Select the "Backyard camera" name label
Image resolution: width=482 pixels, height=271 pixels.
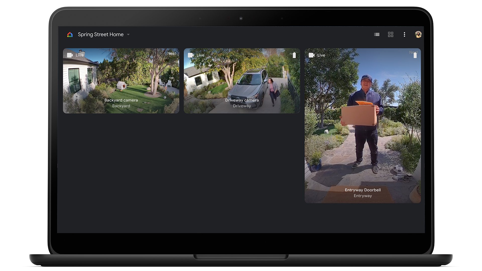(121, 100)
